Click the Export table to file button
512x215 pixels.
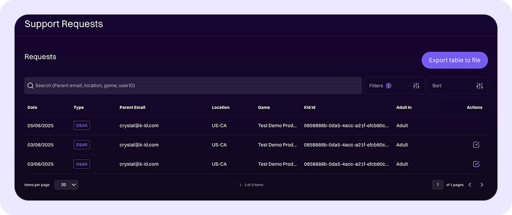point(454,60)
